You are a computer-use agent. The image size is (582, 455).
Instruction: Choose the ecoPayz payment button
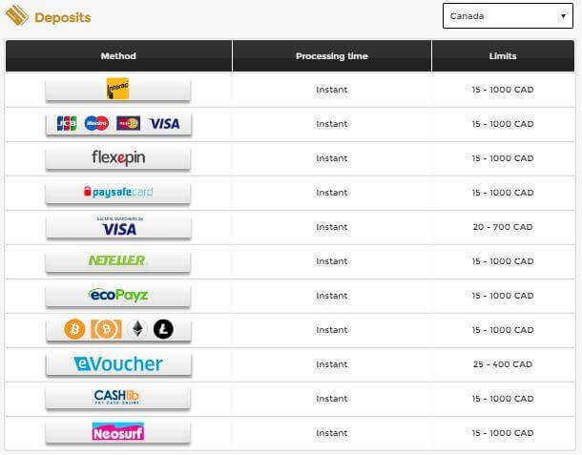tap(118, 296)
